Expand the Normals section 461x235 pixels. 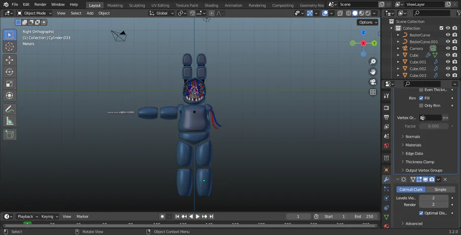[x=412, y=137]
